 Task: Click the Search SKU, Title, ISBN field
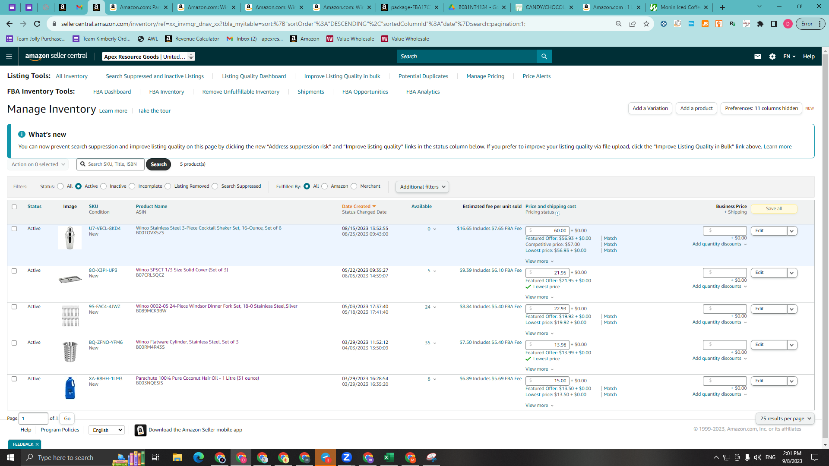(x=111, y=164)
